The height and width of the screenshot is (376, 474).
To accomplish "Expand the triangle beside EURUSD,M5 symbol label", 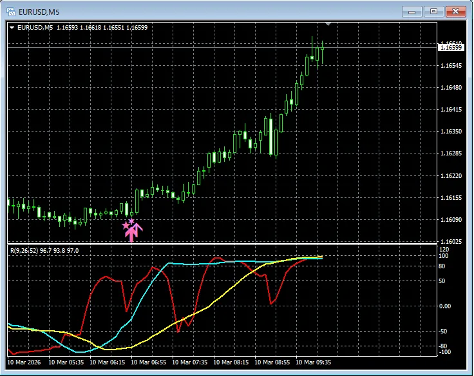I will 12,28.
